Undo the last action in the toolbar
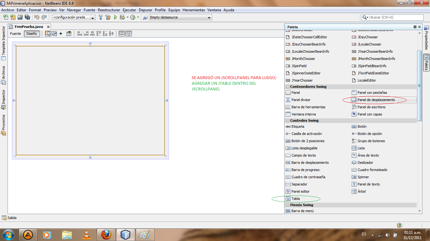This screenshot has height=241, width=430. coord(37,17)
